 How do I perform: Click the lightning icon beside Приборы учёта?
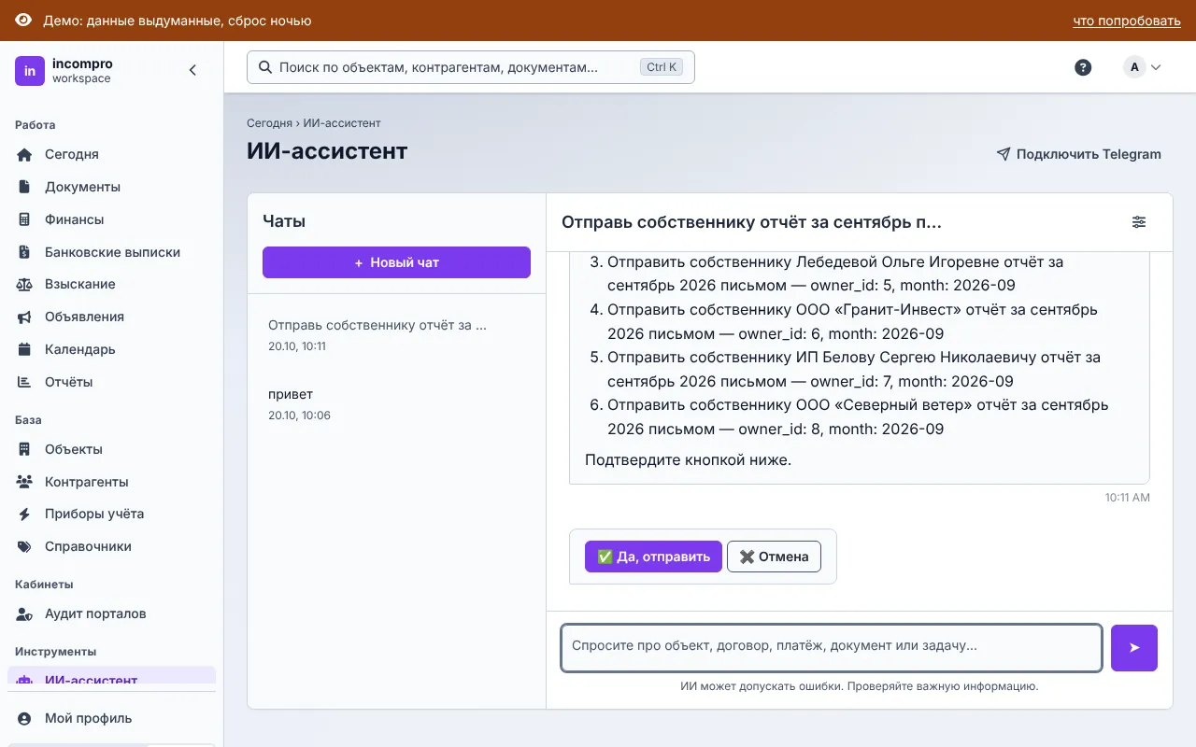[x=25, y=514]
